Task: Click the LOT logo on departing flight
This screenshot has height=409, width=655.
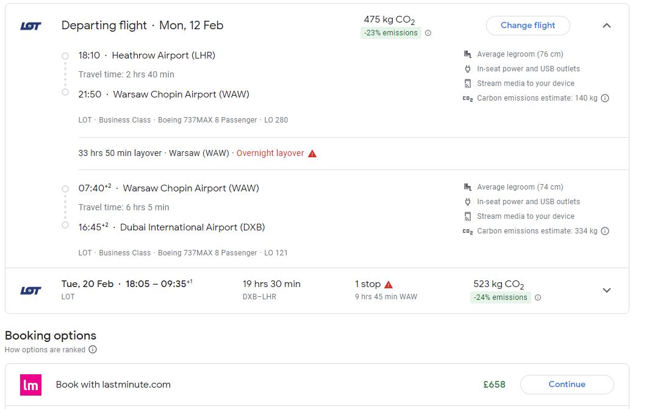Action: tap(31, 26)
